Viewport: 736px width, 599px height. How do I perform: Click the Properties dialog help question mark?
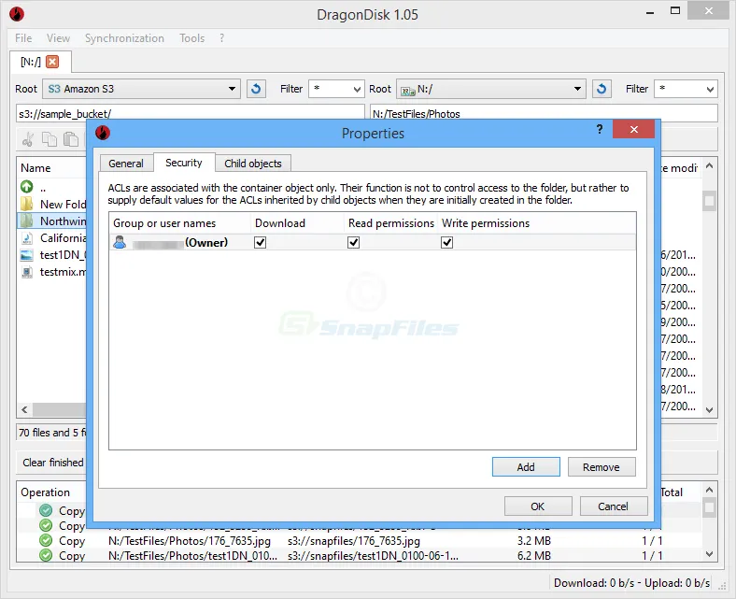pyautogui.click(x=600, y=129)
